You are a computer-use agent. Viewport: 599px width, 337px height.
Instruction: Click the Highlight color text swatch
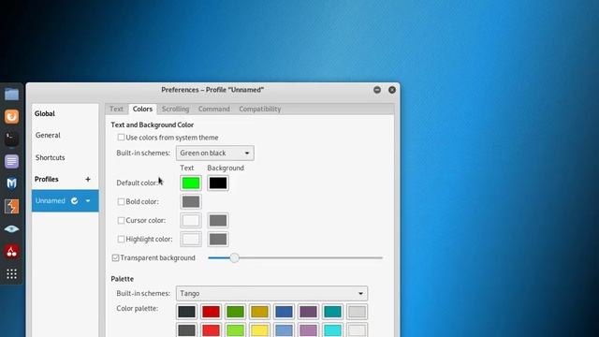click(191, 240)
